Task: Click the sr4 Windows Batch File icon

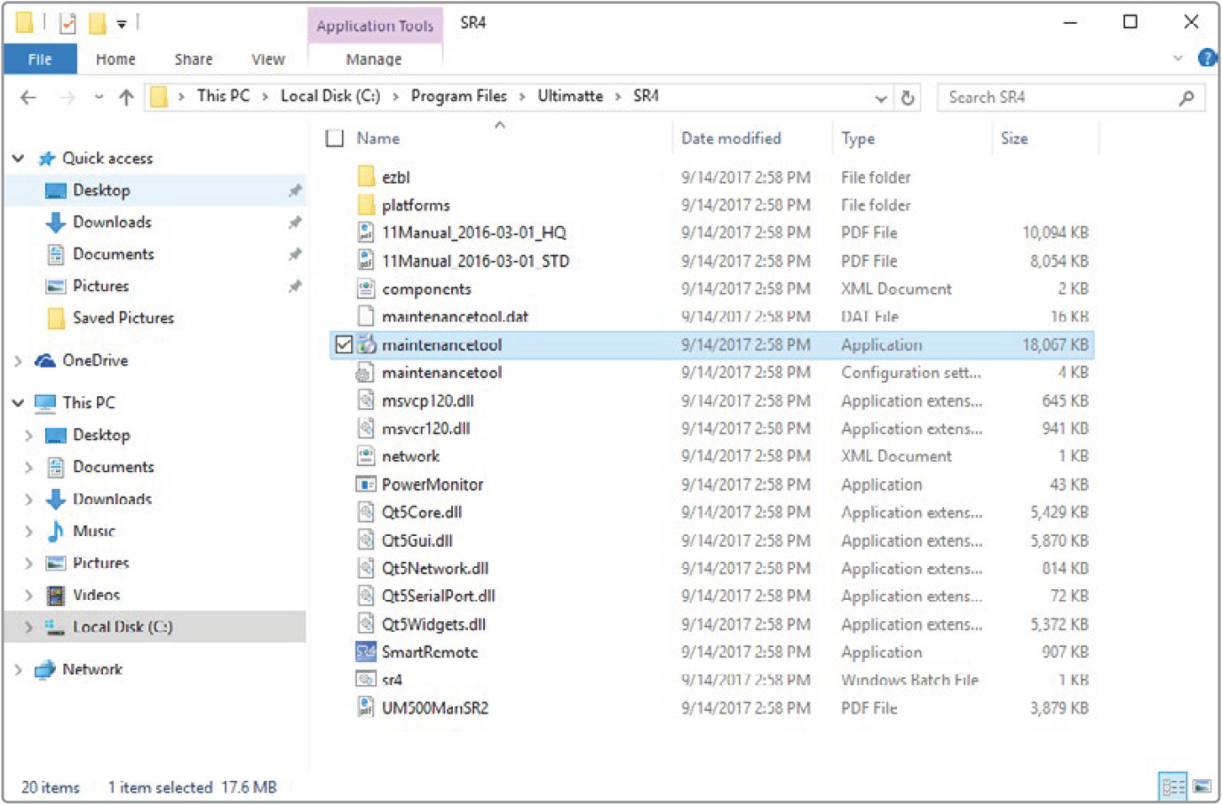Action: [x=365, y=680]
